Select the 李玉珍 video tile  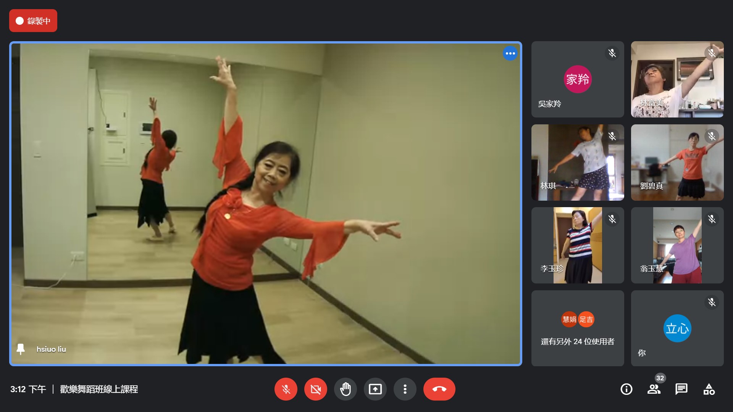pyautogui.click(x=578, y=245)
